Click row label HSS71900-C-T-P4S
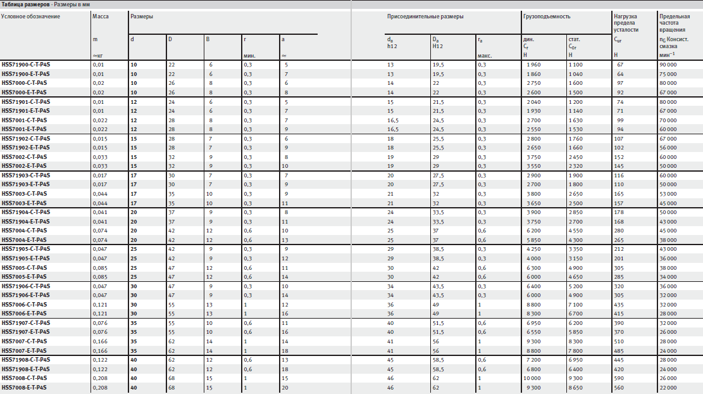Screen dimensions: 703x394 26,65
